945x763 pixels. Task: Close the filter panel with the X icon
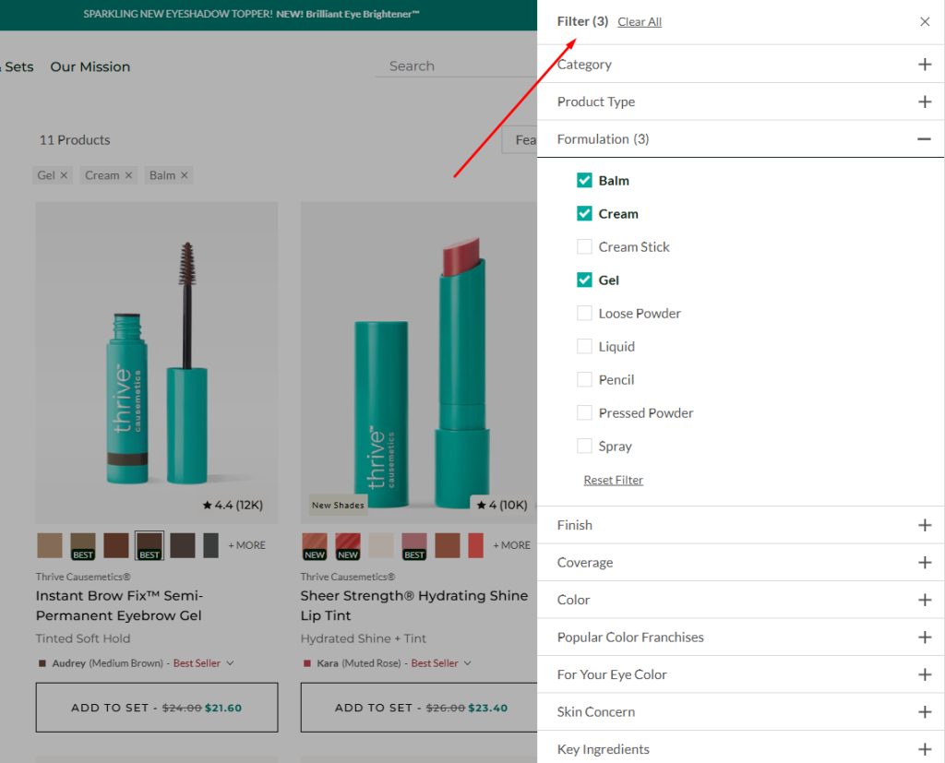coord(925,22)
